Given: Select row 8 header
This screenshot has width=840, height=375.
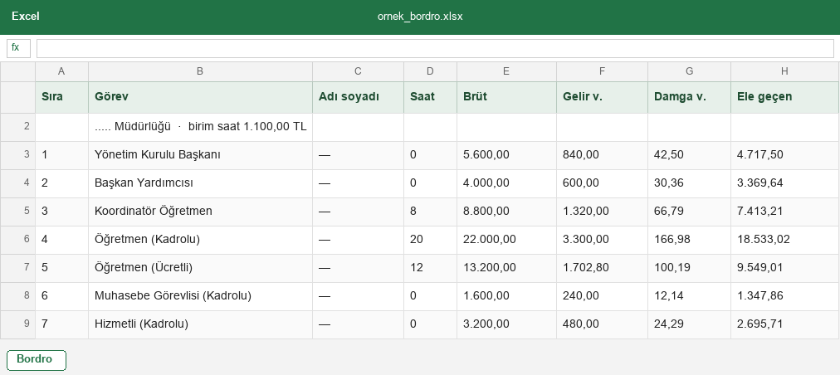Looking at the screenshot, I should (17, 296).
